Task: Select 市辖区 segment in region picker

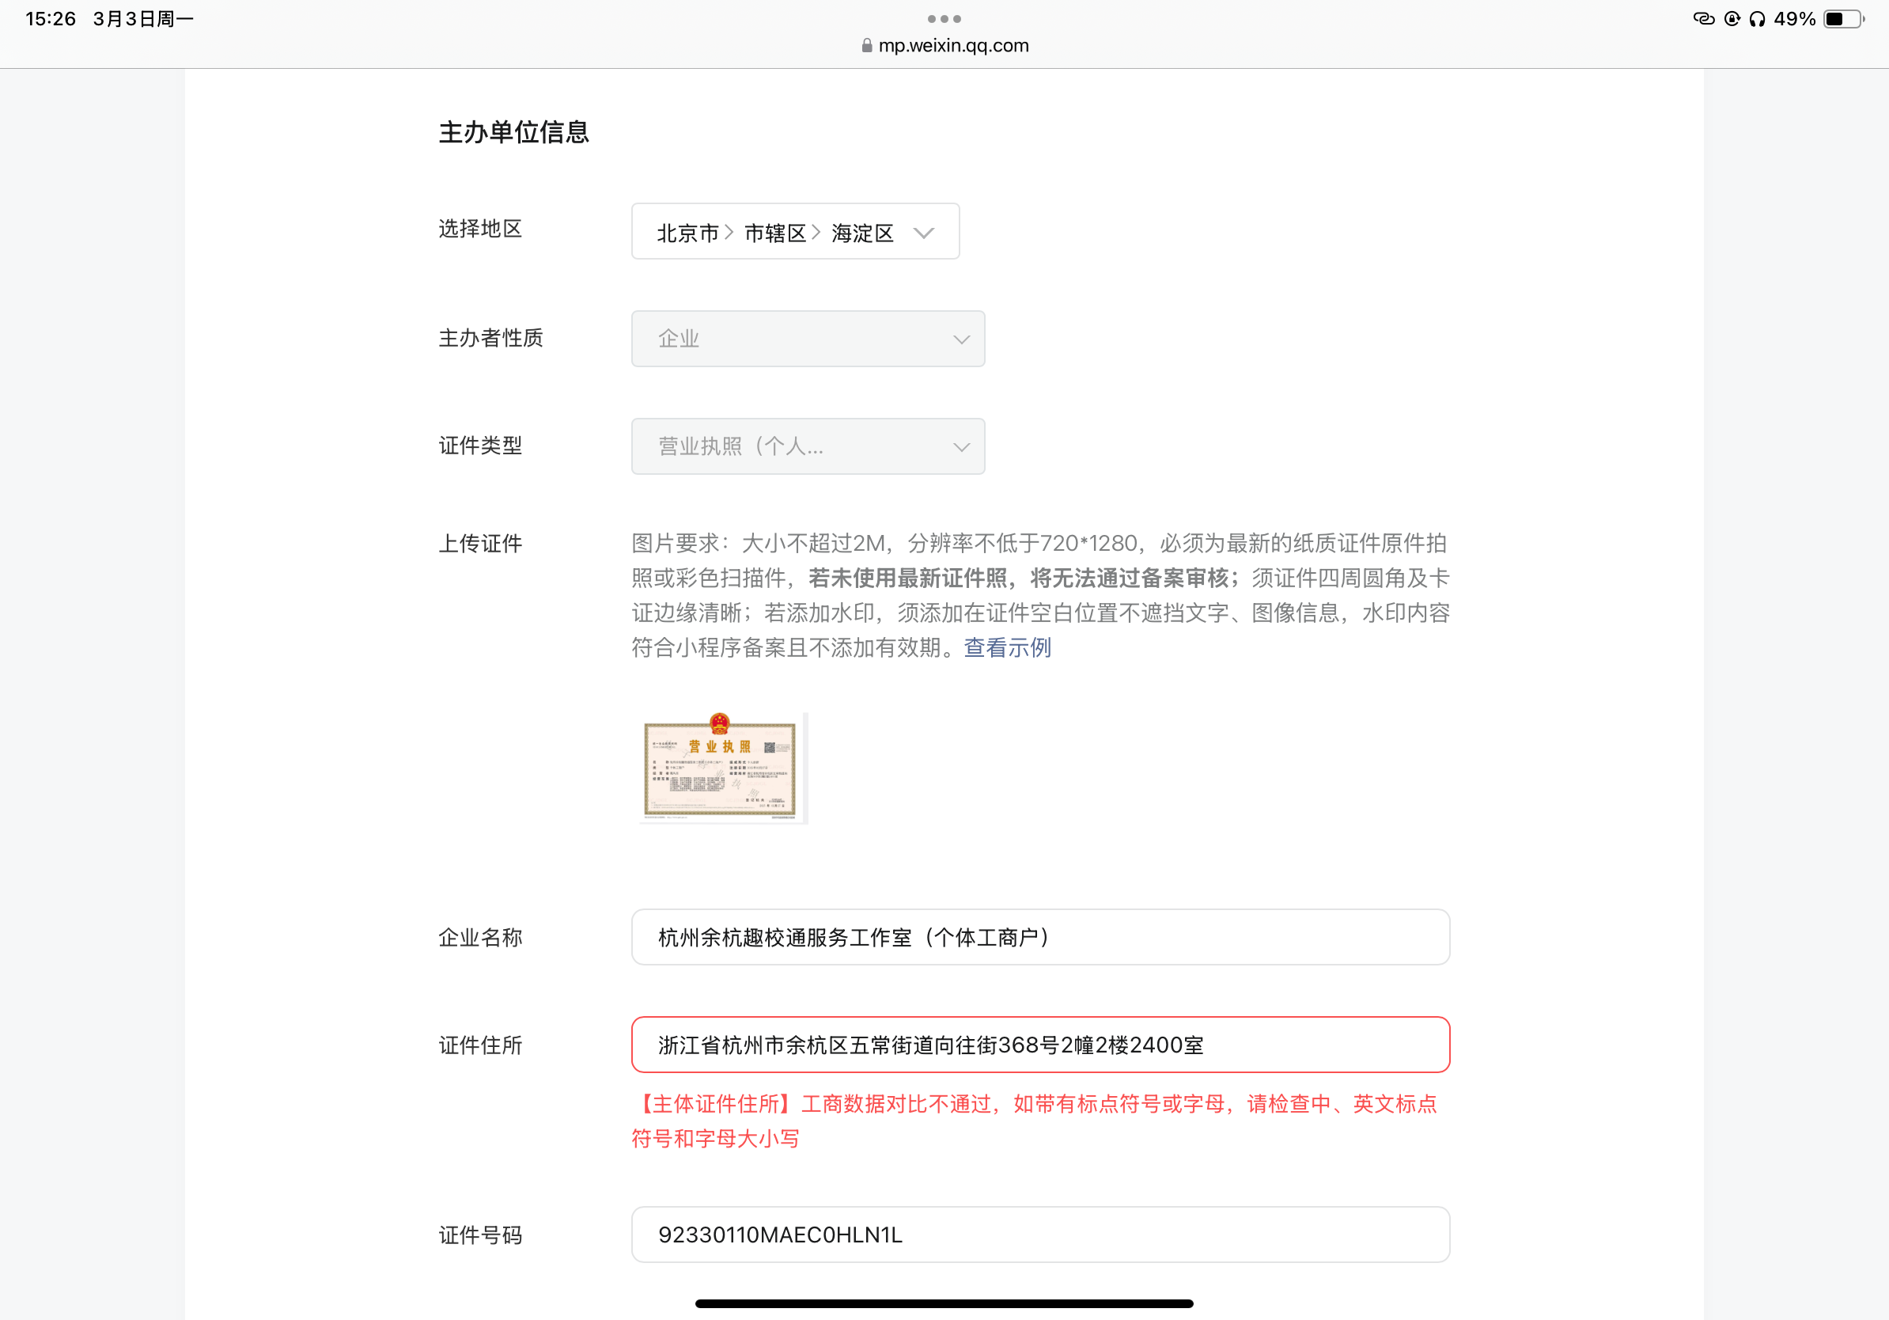Action: [x=774, y=233]
